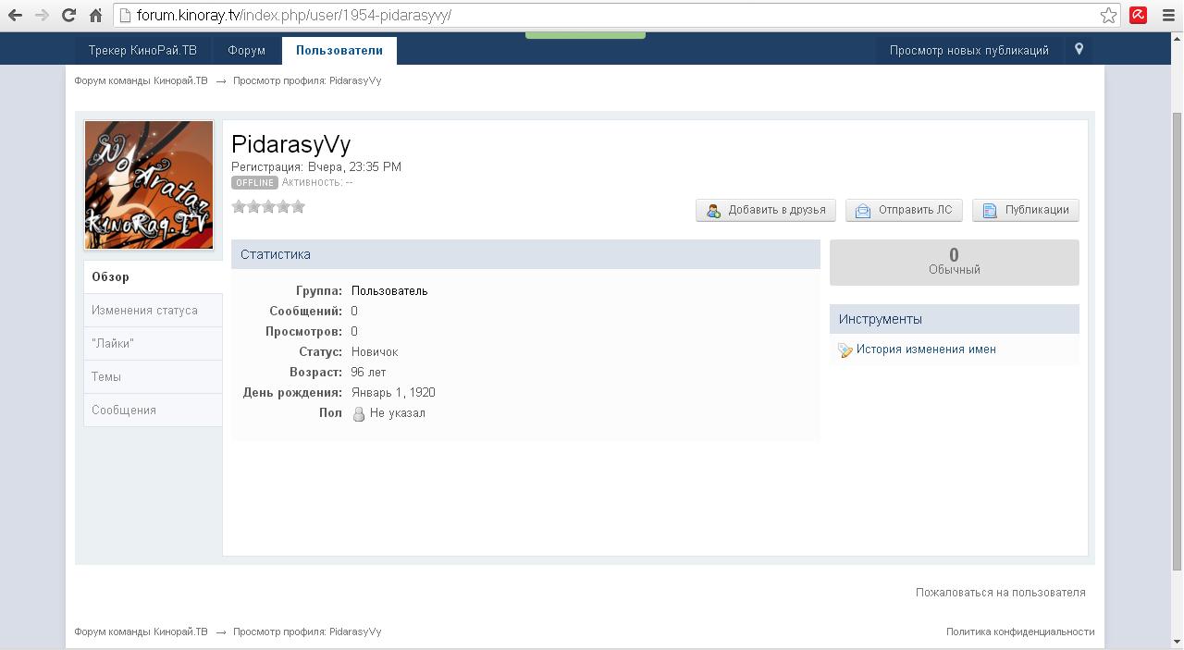Open История изменения имен link
1184x650 pixels.
(926, 350)
